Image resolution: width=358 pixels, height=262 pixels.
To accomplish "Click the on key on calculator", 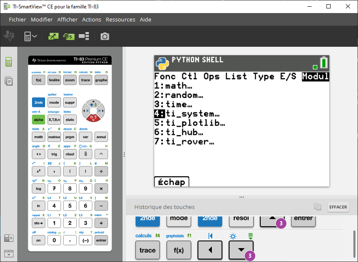I will point(39,240).
